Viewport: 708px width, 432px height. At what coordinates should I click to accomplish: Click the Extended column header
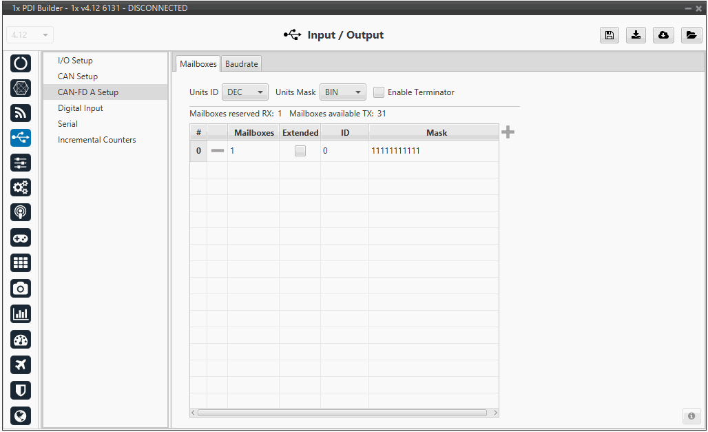(300, 132)
